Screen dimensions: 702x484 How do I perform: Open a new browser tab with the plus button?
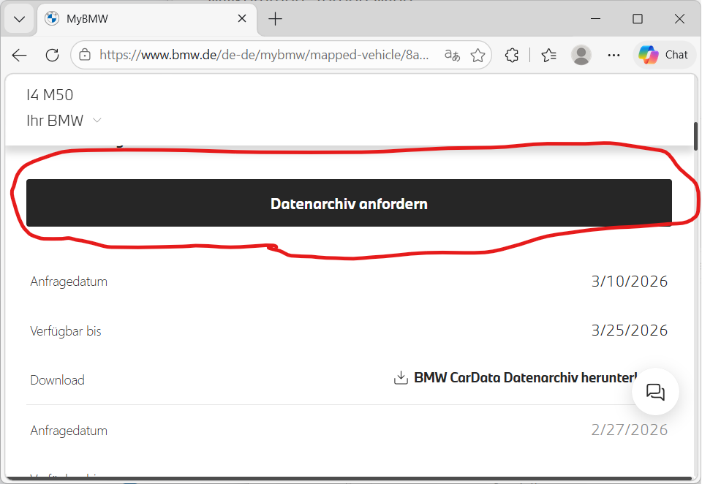[x=275, y=18]
